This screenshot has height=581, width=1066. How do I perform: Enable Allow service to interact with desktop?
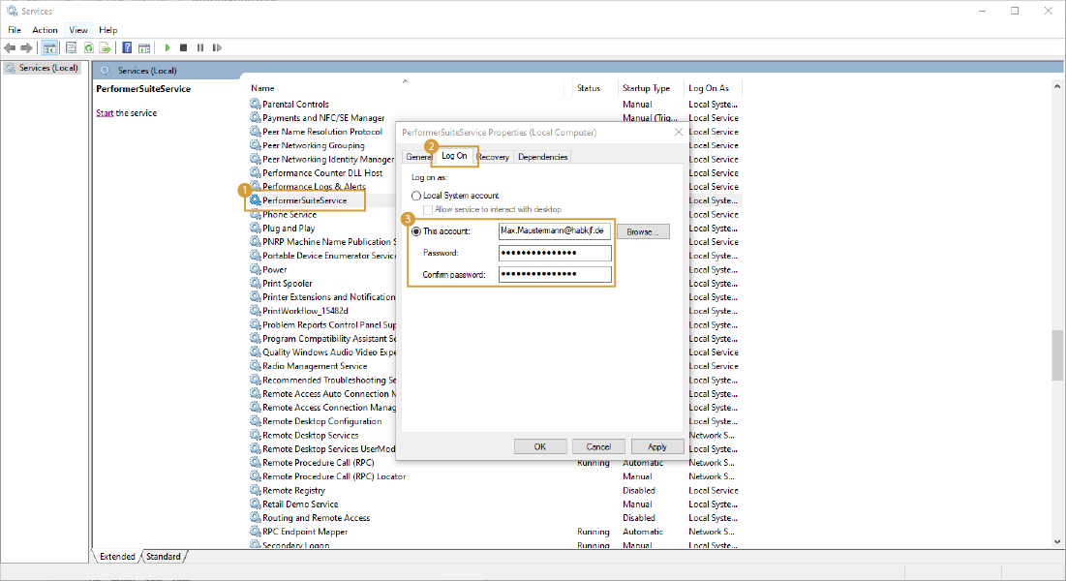pyautogui.click(x=428, y=209)
